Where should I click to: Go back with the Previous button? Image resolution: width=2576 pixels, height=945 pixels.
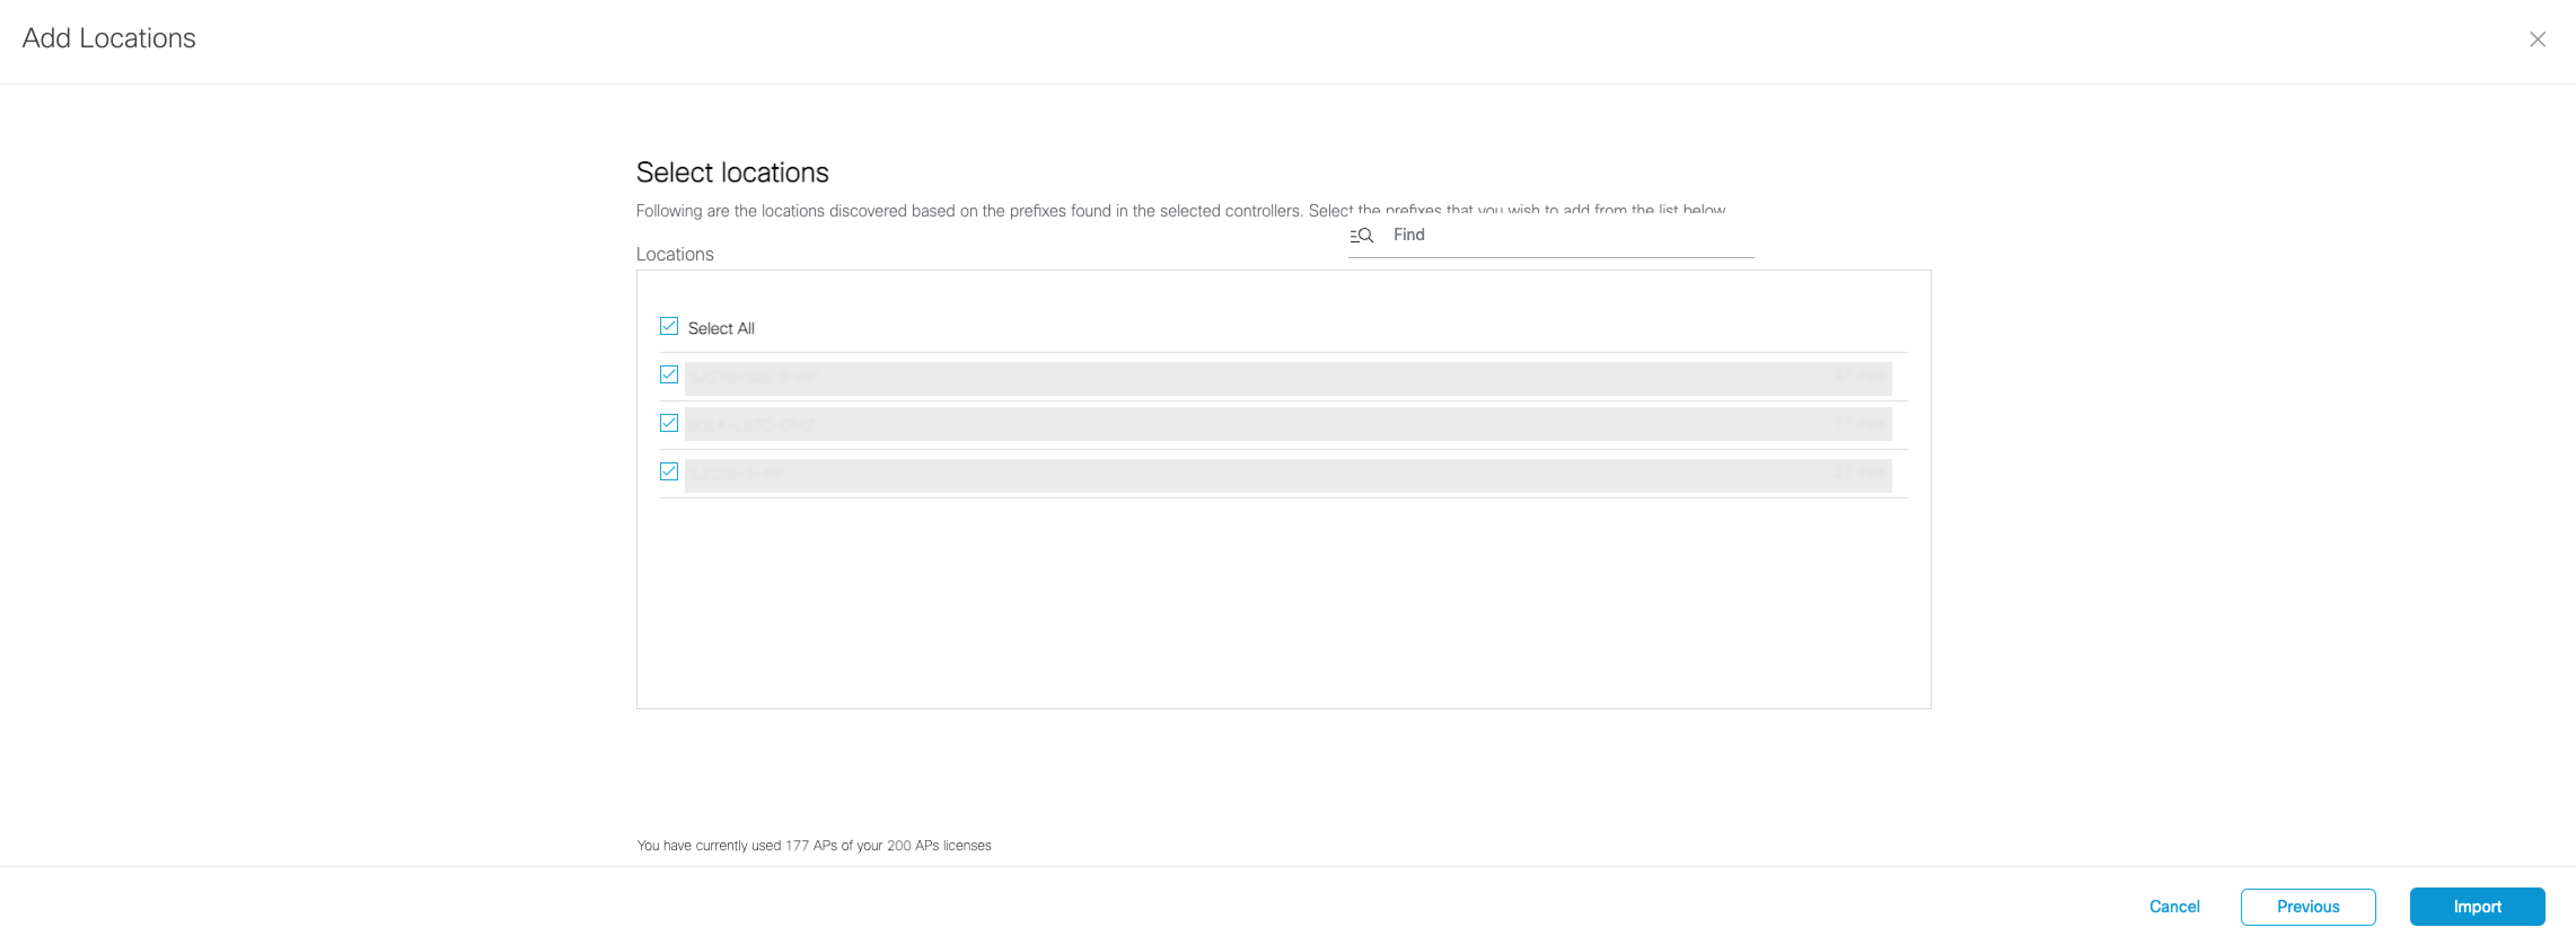tap(2307, 907)
